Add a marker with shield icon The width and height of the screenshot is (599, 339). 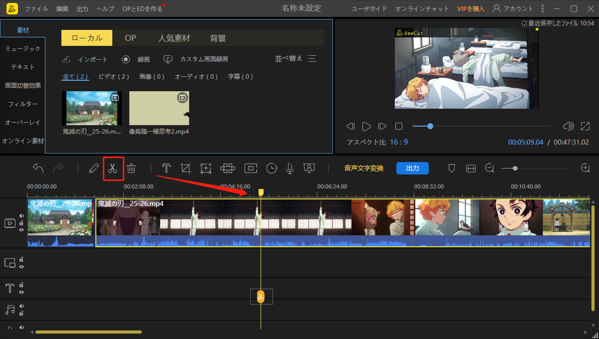click(452, 169)
